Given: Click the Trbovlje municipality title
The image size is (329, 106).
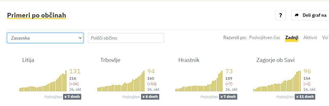Looking at the screenshot, I should tap(110, 60).
